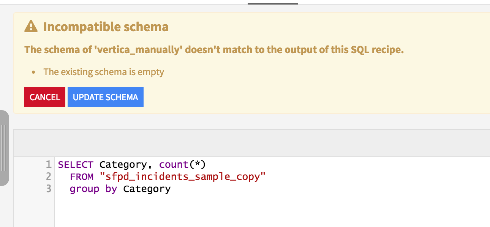Click the "existing schema is empty" bullet

(x=104, y=72)
